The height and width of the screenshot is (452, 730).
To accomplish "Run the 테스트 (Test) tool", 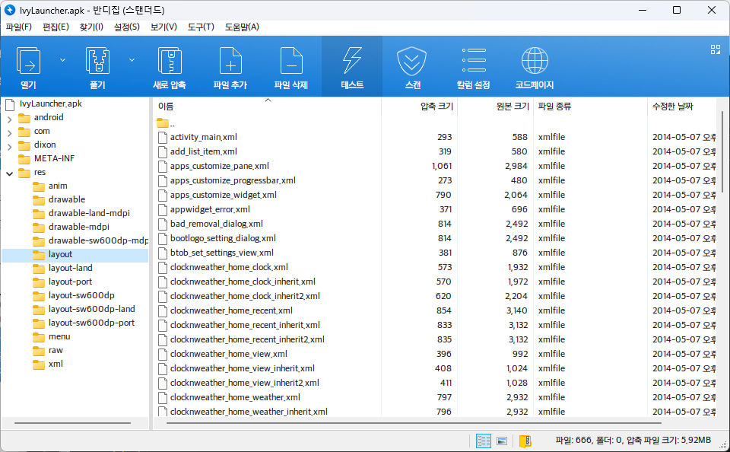I will 352,67.
